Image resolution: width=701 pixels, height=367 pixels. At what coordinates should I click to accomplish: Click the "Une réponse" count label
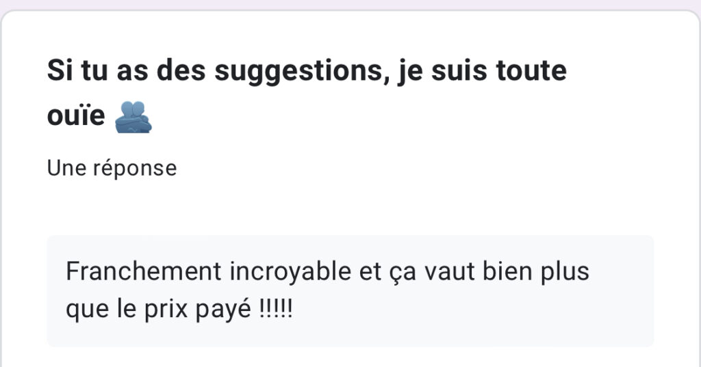[x=112, y=167]
